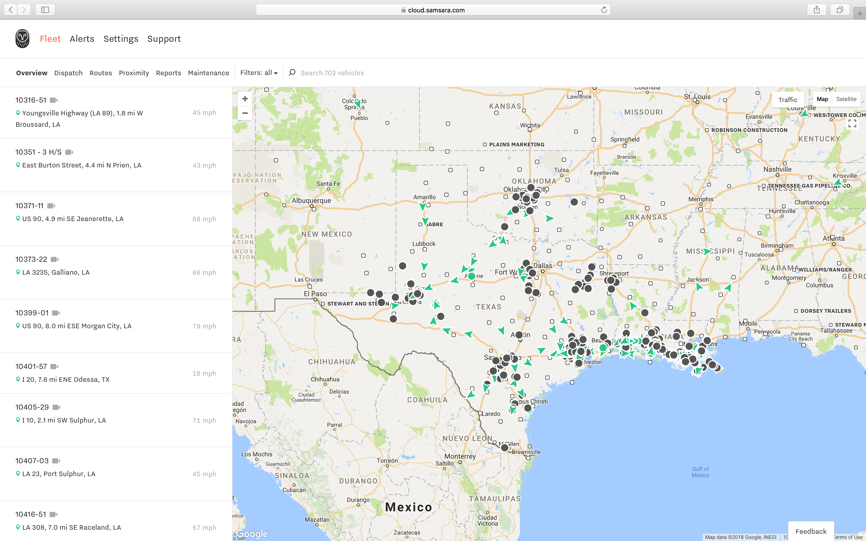Reload the page in Safari

point(604,10)
